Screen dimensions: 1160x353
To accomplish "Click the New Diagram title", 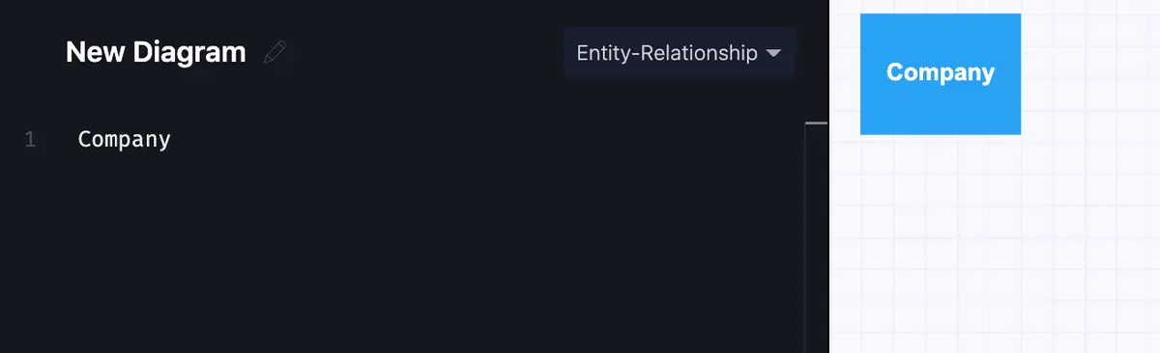I will pyautogui.click(x=156, y=52).
